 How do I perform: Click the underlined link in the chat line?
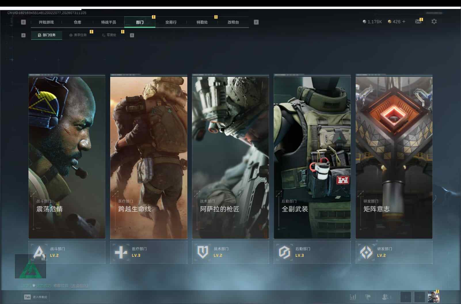pos(79,286)
